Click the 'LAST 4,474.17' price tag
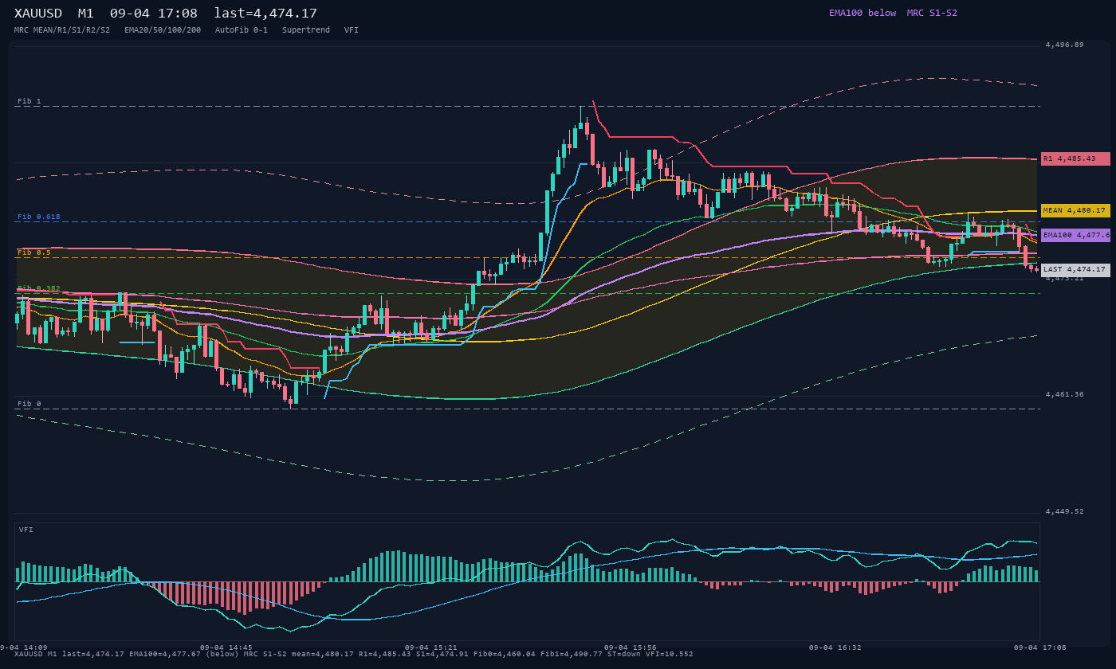This screenshot has height=669, width=1116. 1075,269
